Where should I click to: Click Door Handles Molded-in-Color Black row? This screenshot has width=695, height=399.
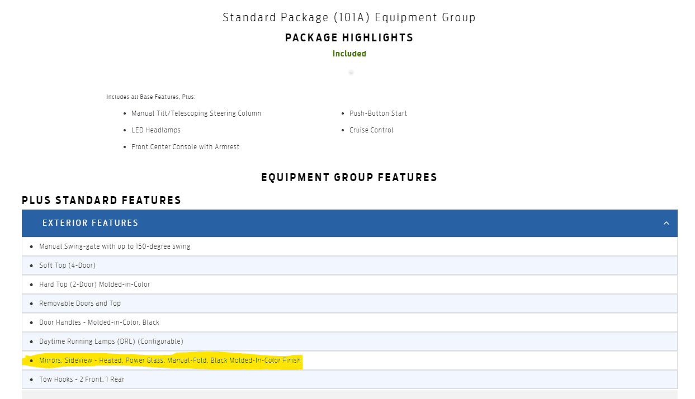349,322
